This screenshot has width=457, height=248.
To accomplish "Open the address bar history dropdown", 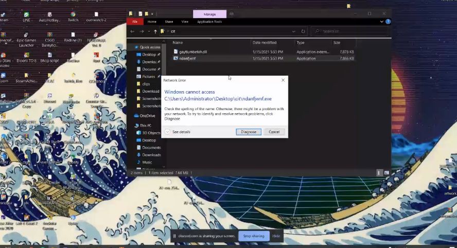I will pyautogui.click(x=293, y=31).
